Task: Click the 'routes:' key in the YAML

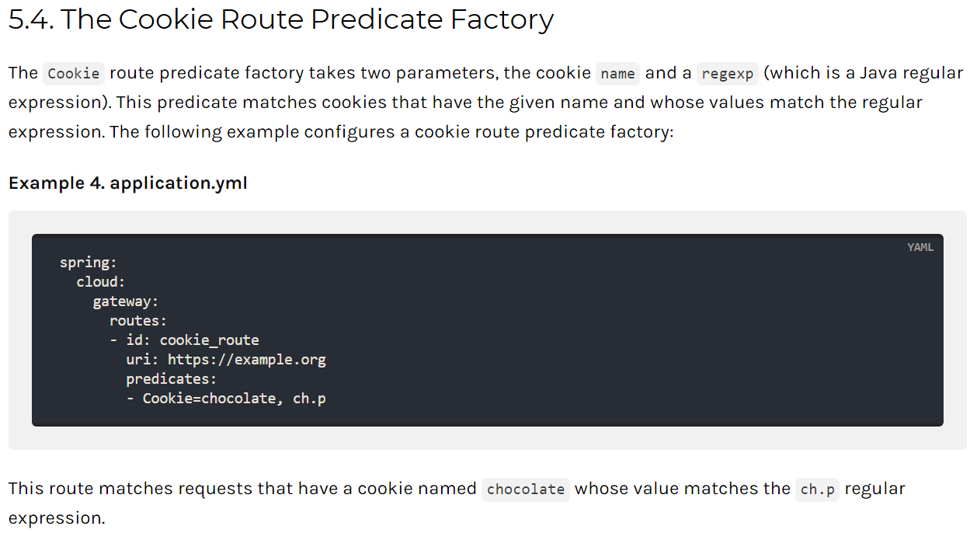Action: (x=138, y=321)
